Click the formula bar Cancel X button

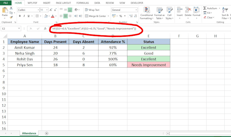click(x=31, y=29)
